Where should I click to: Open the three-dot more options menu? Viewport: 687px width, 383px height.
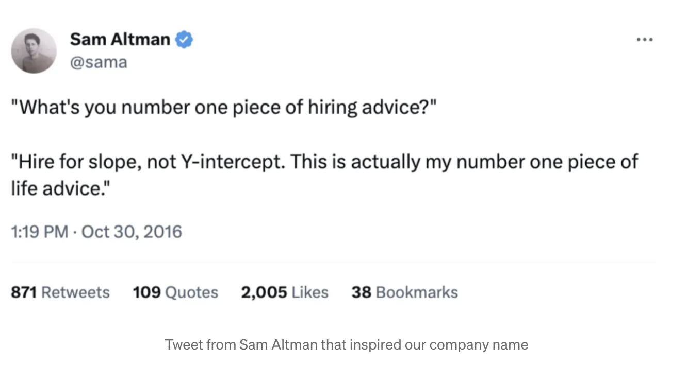coord(644,40)
